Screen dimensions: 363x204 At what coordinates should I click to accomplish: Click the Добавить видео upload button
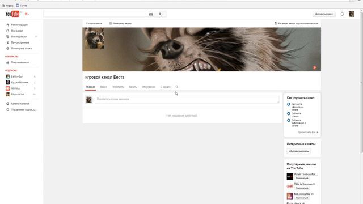324,14
